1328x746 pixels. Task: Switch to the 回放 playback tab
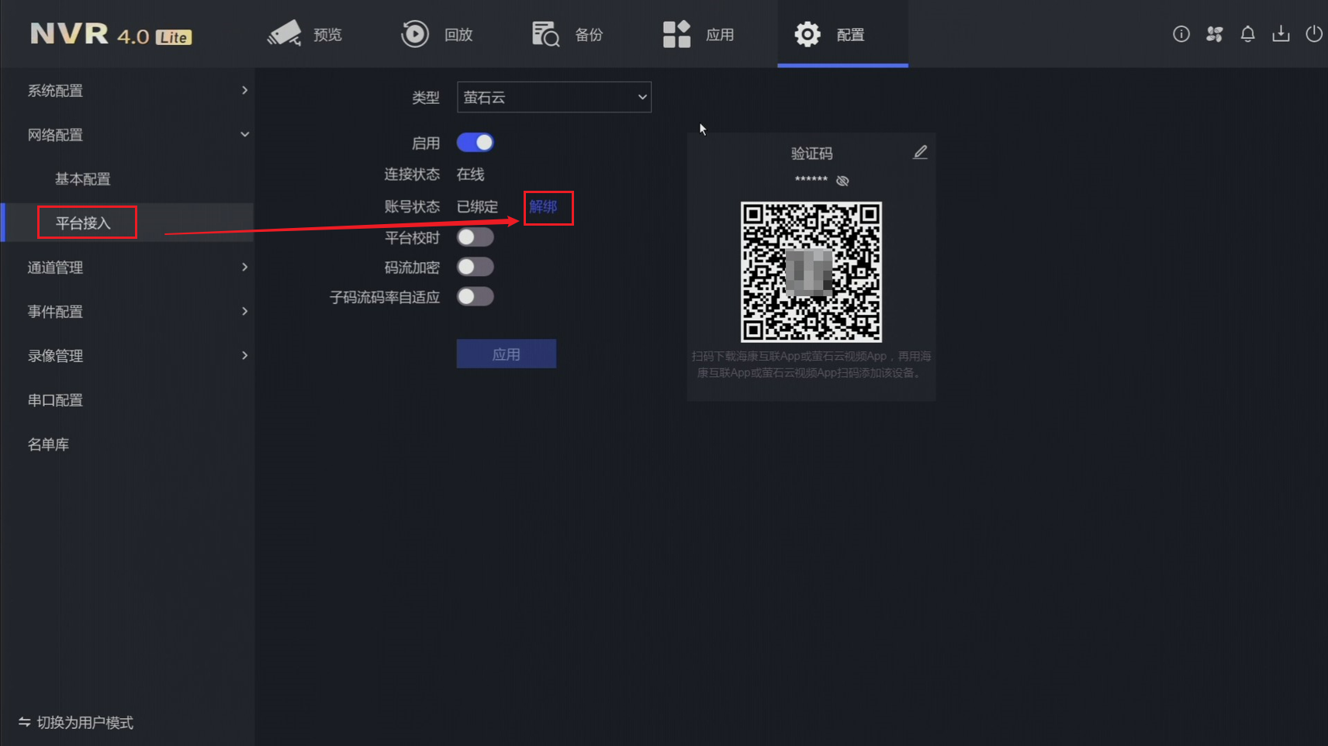coord(437,34)
